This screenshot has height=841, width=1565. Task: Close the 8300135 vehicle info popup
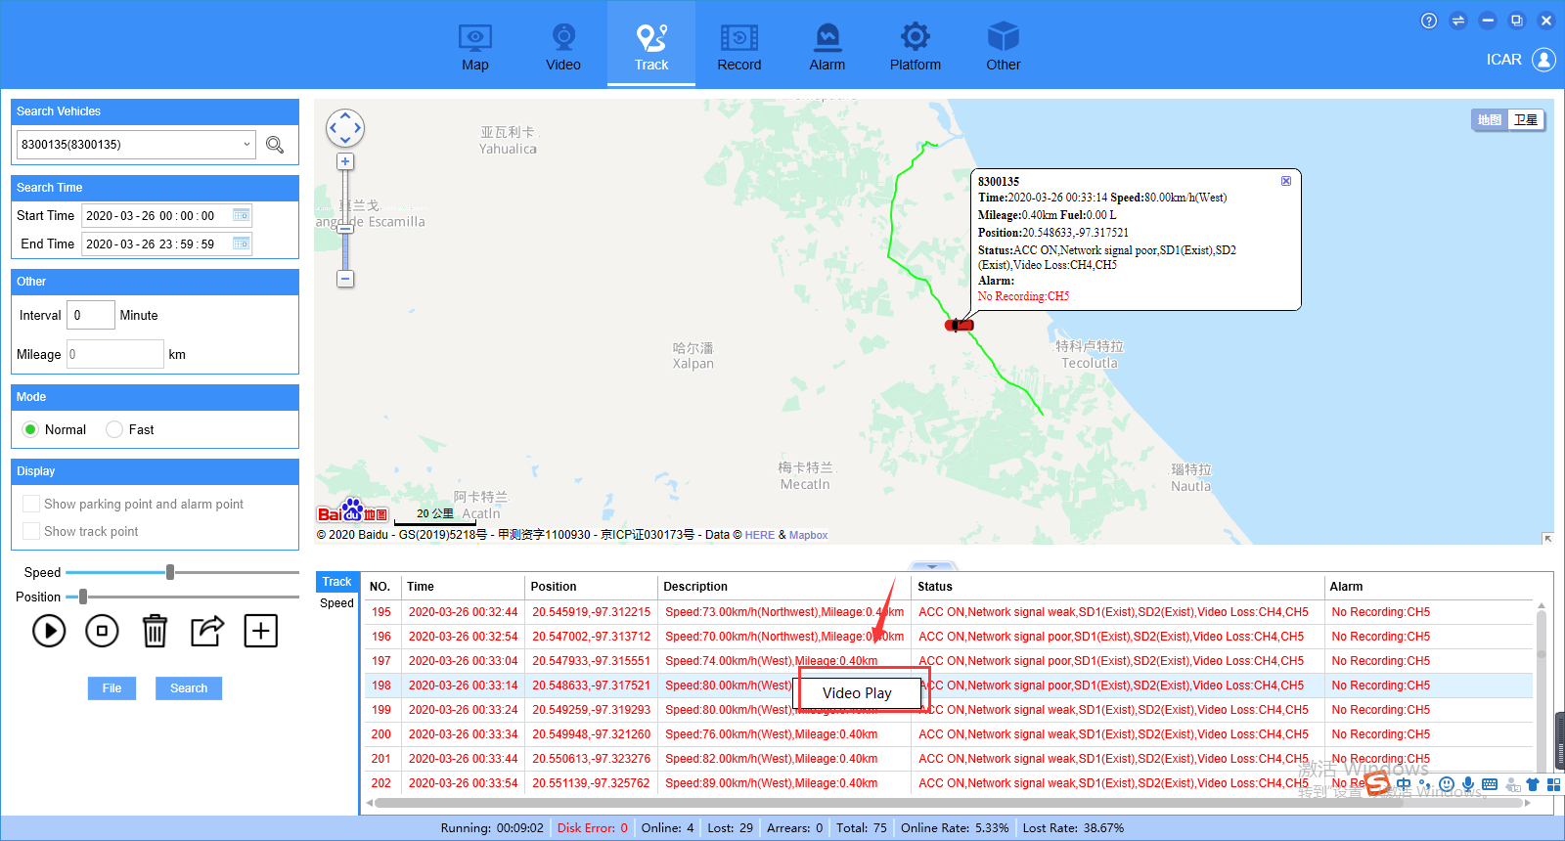(1286, 181)
